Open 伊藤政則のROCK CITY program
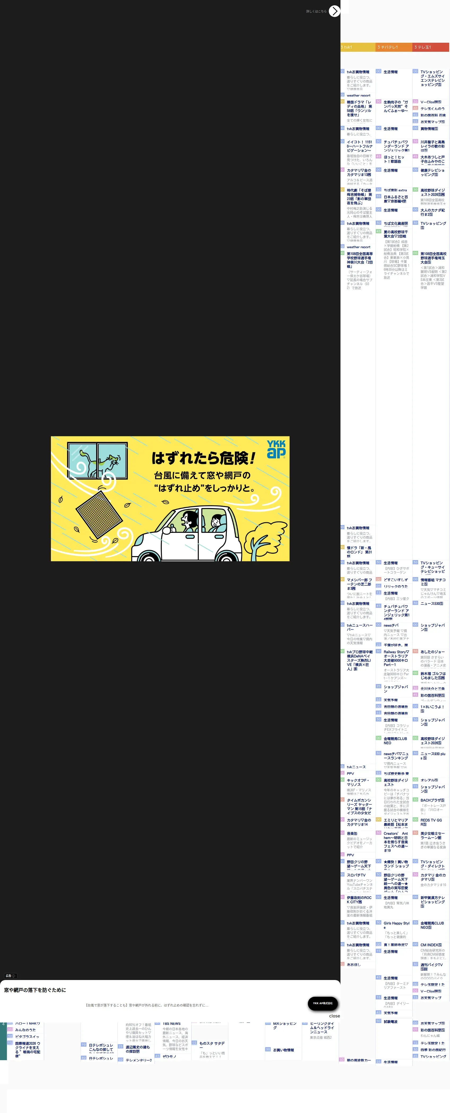Viewport: 450px width, 1113px height. point(359,900)
